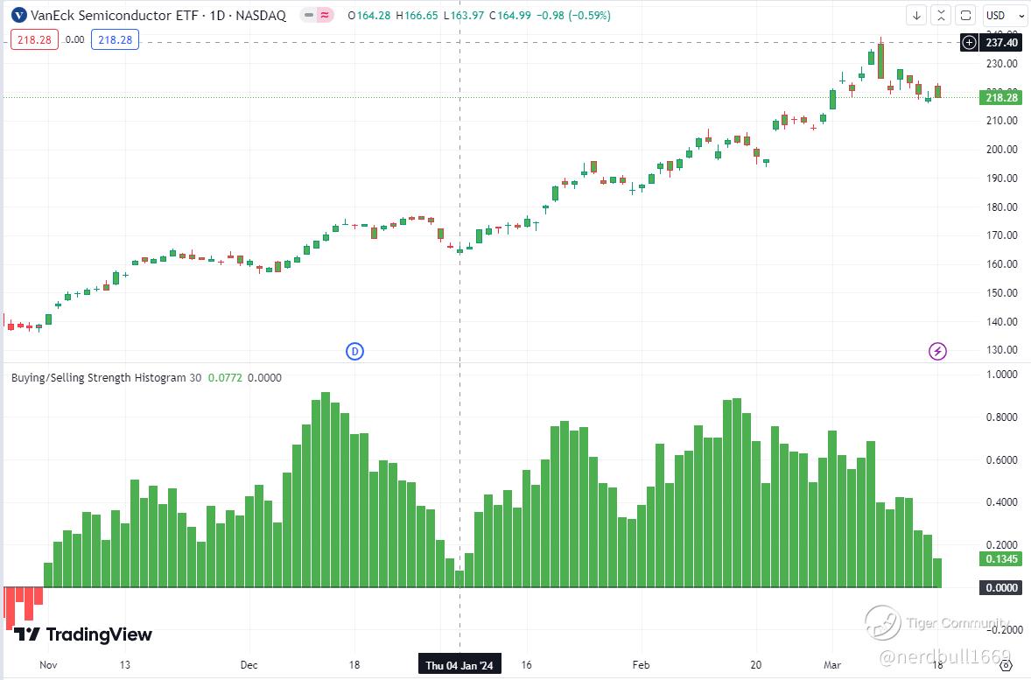The width and height of the screenshot is (1031, 680).
Task: Open the USD currency dropdown
Action: [x=1004, y=15]
